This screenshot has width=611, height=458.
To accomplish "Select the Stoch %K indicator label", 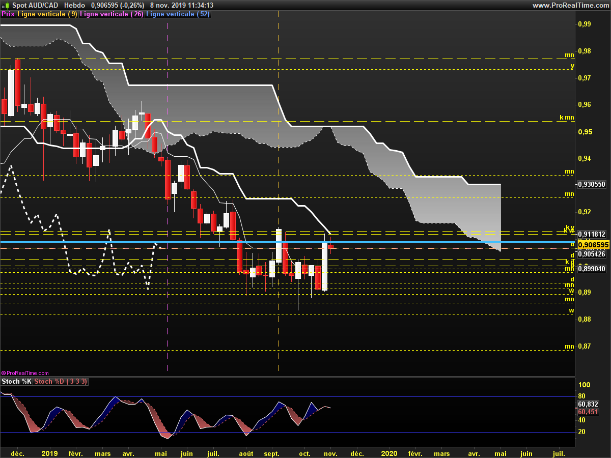I will click(x=17, y=381).
